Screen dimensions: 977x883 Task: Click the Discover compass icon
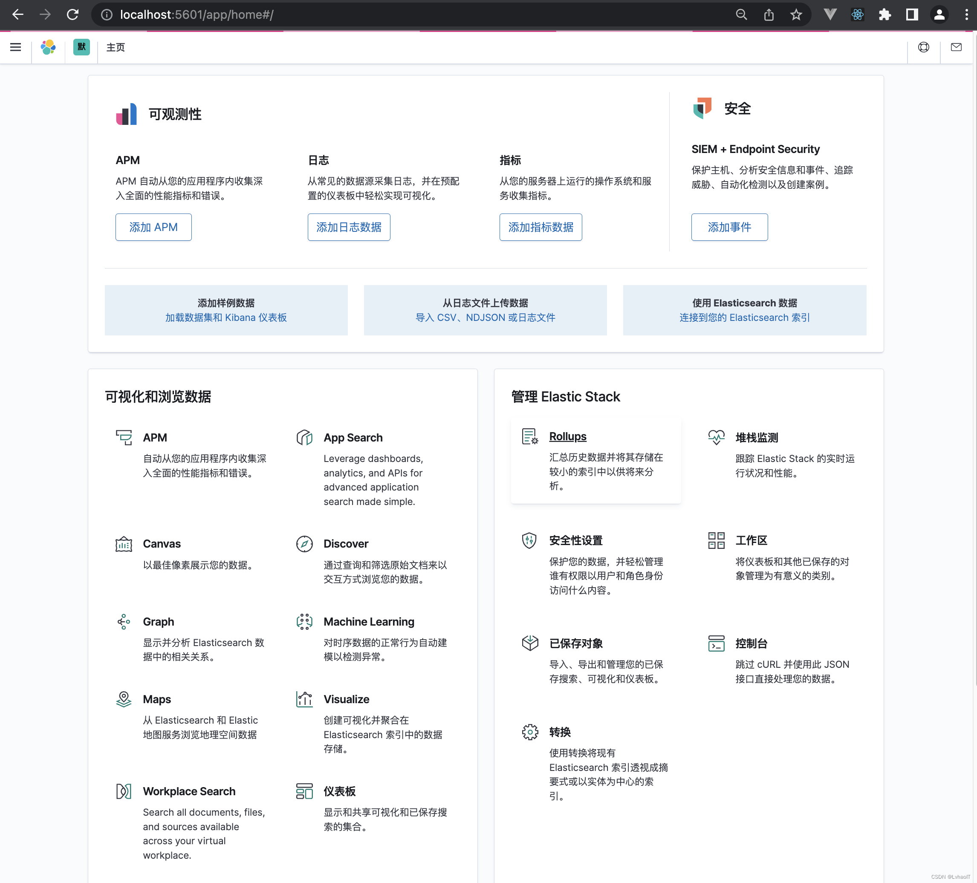[x=304, y=544]
